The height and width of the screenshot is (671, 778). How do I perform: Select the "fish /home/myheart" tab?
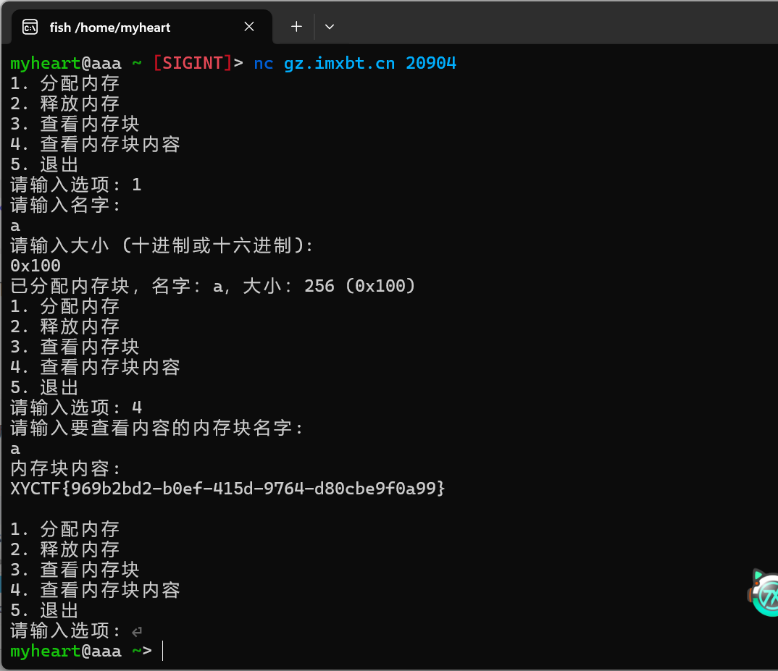click(x=109, y=27)
